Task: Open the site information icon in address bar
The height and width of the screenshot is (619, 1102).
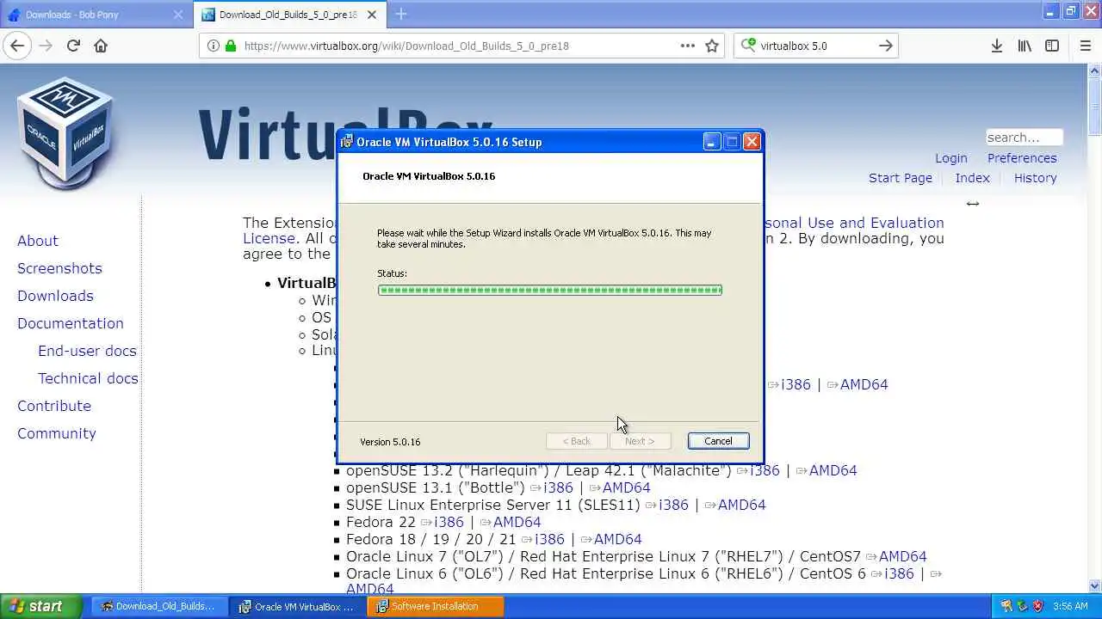Action: [214, 46]
